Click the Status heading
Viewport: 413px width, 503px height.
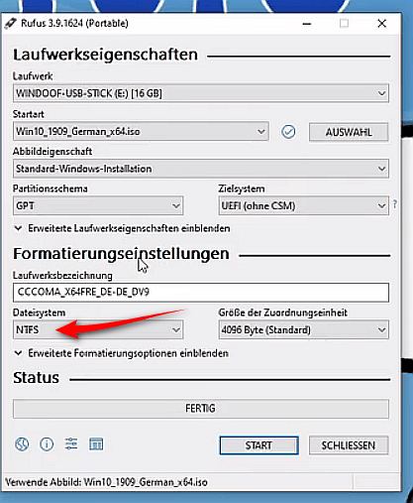point(36,378)
